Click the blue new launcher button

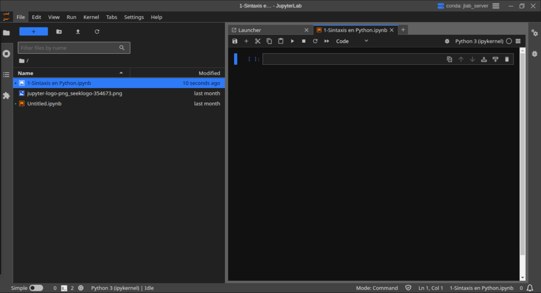point(33,32)
